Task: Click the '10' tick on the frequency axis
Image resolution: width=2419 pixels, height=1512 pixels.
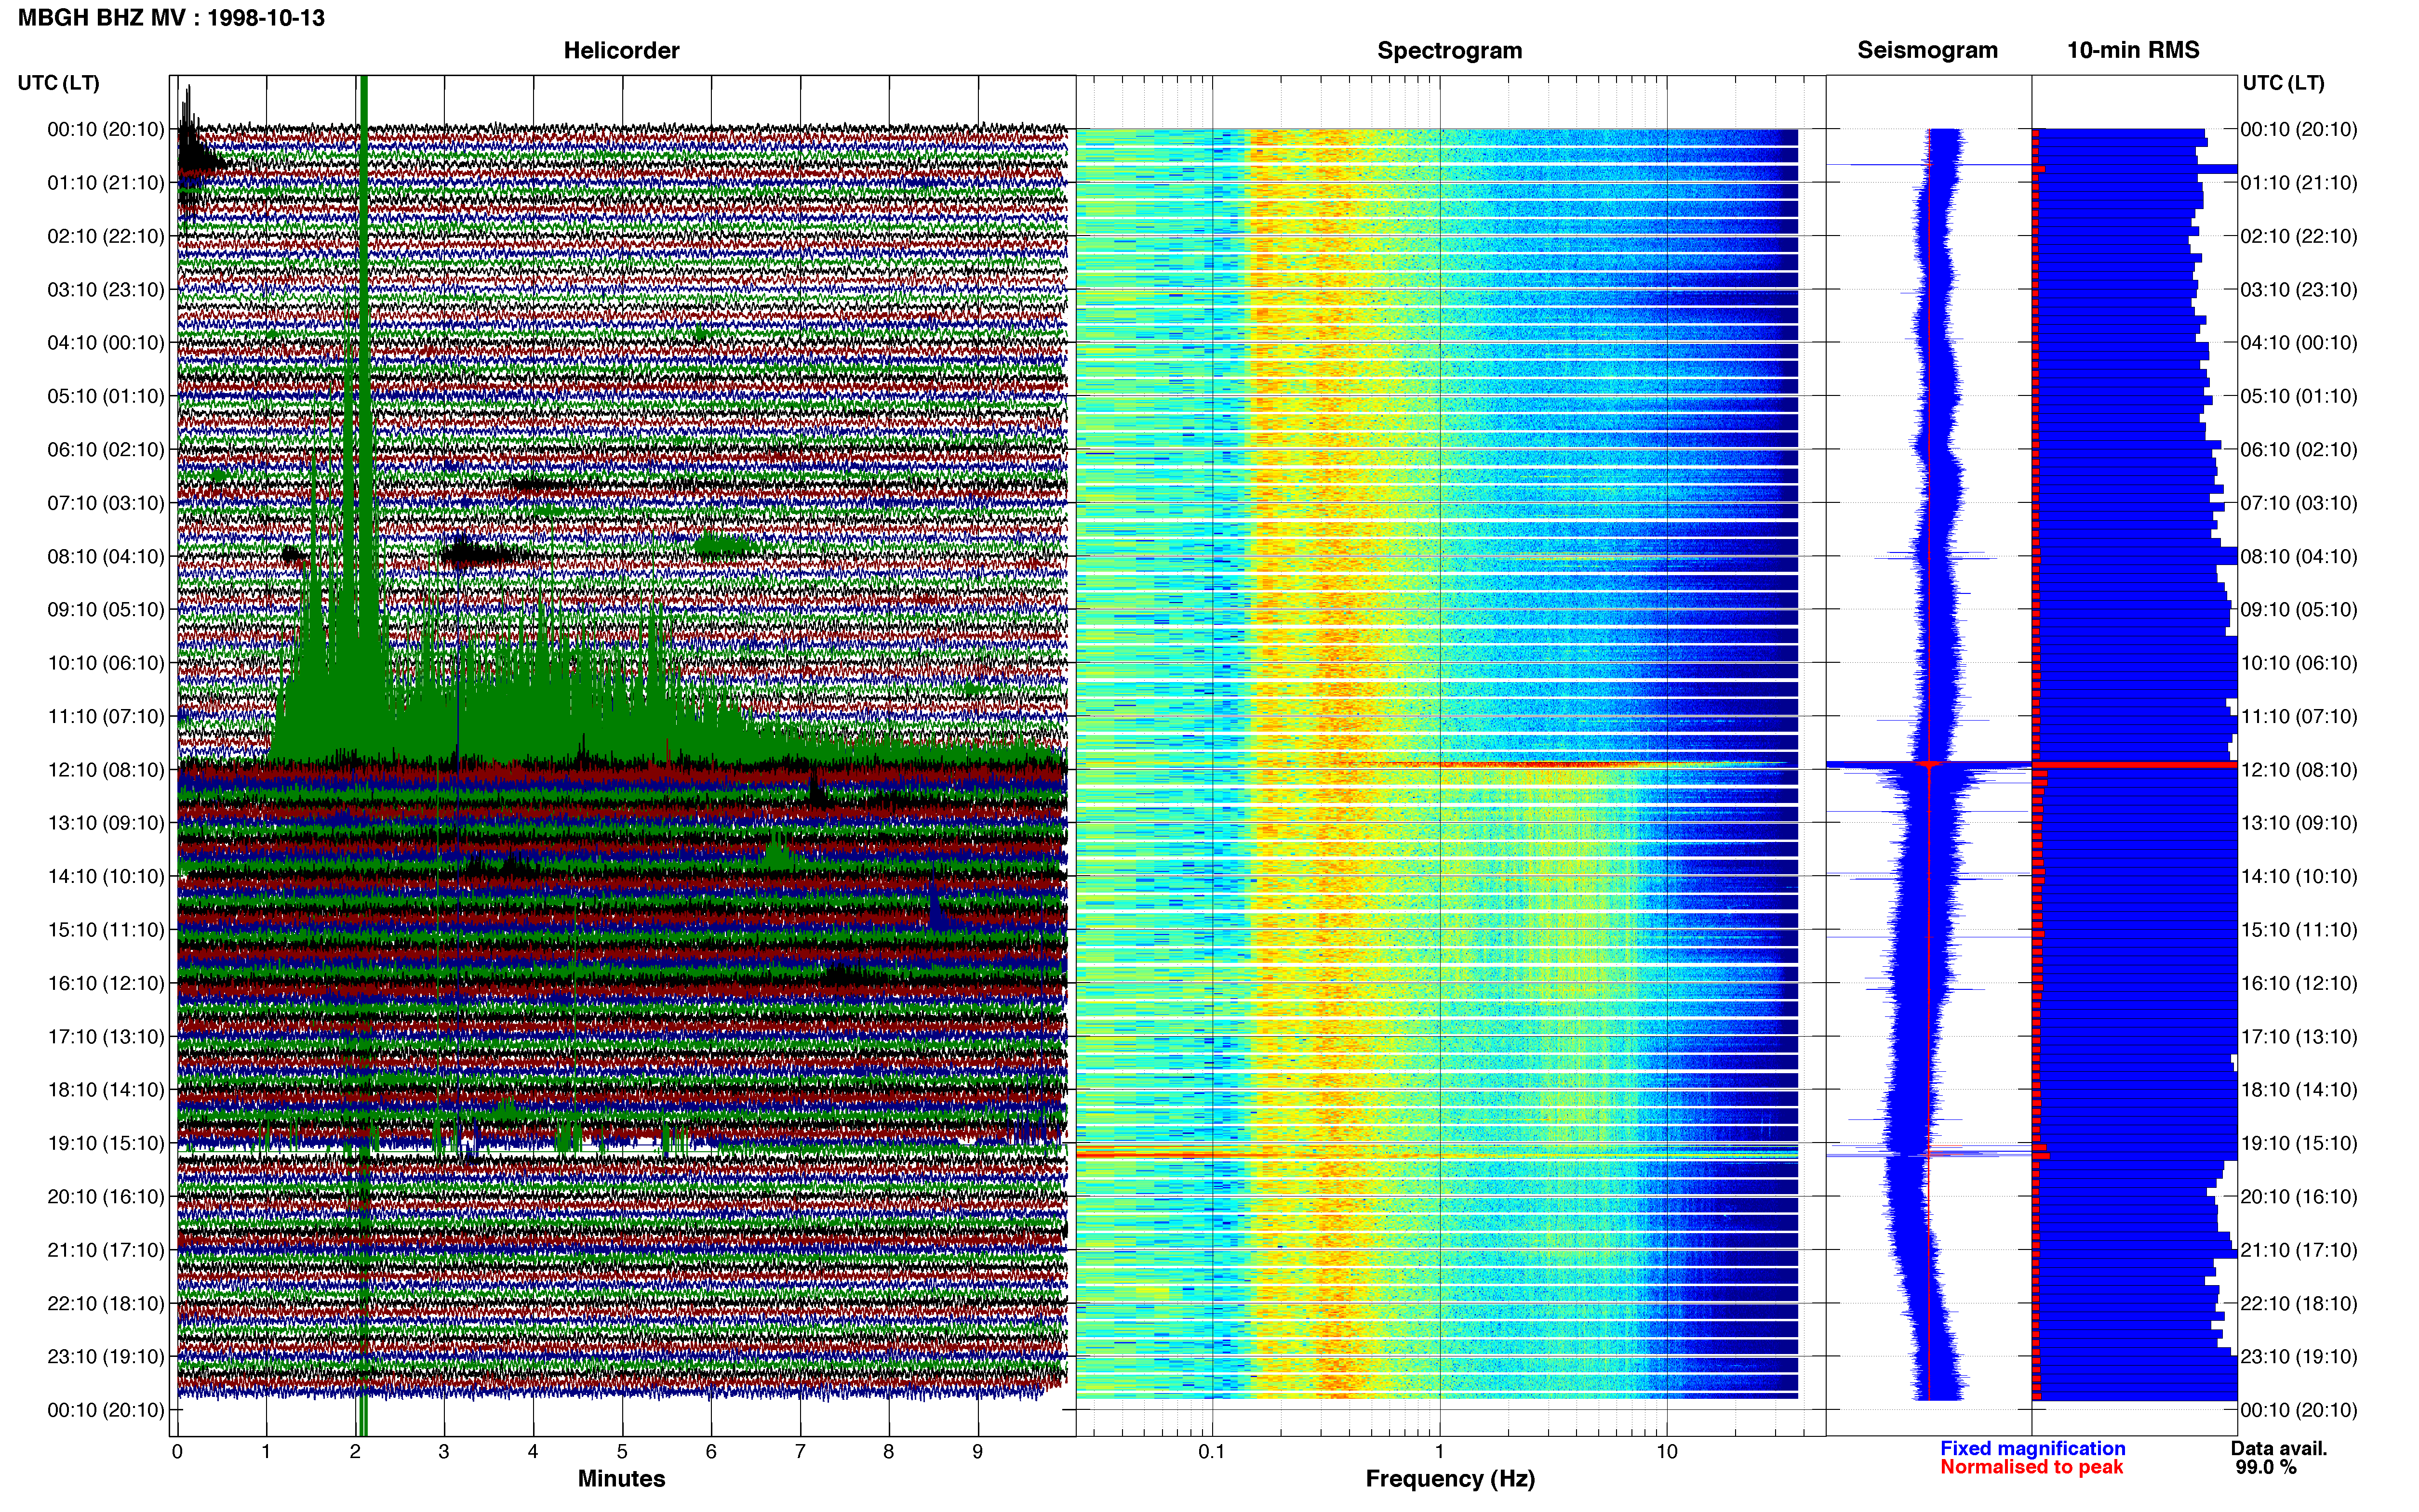Action: 1667,1452
